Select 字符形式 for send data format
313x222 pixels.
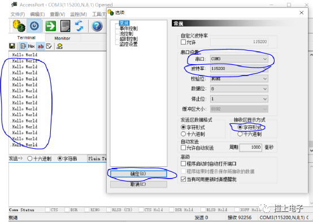[183, 127]
